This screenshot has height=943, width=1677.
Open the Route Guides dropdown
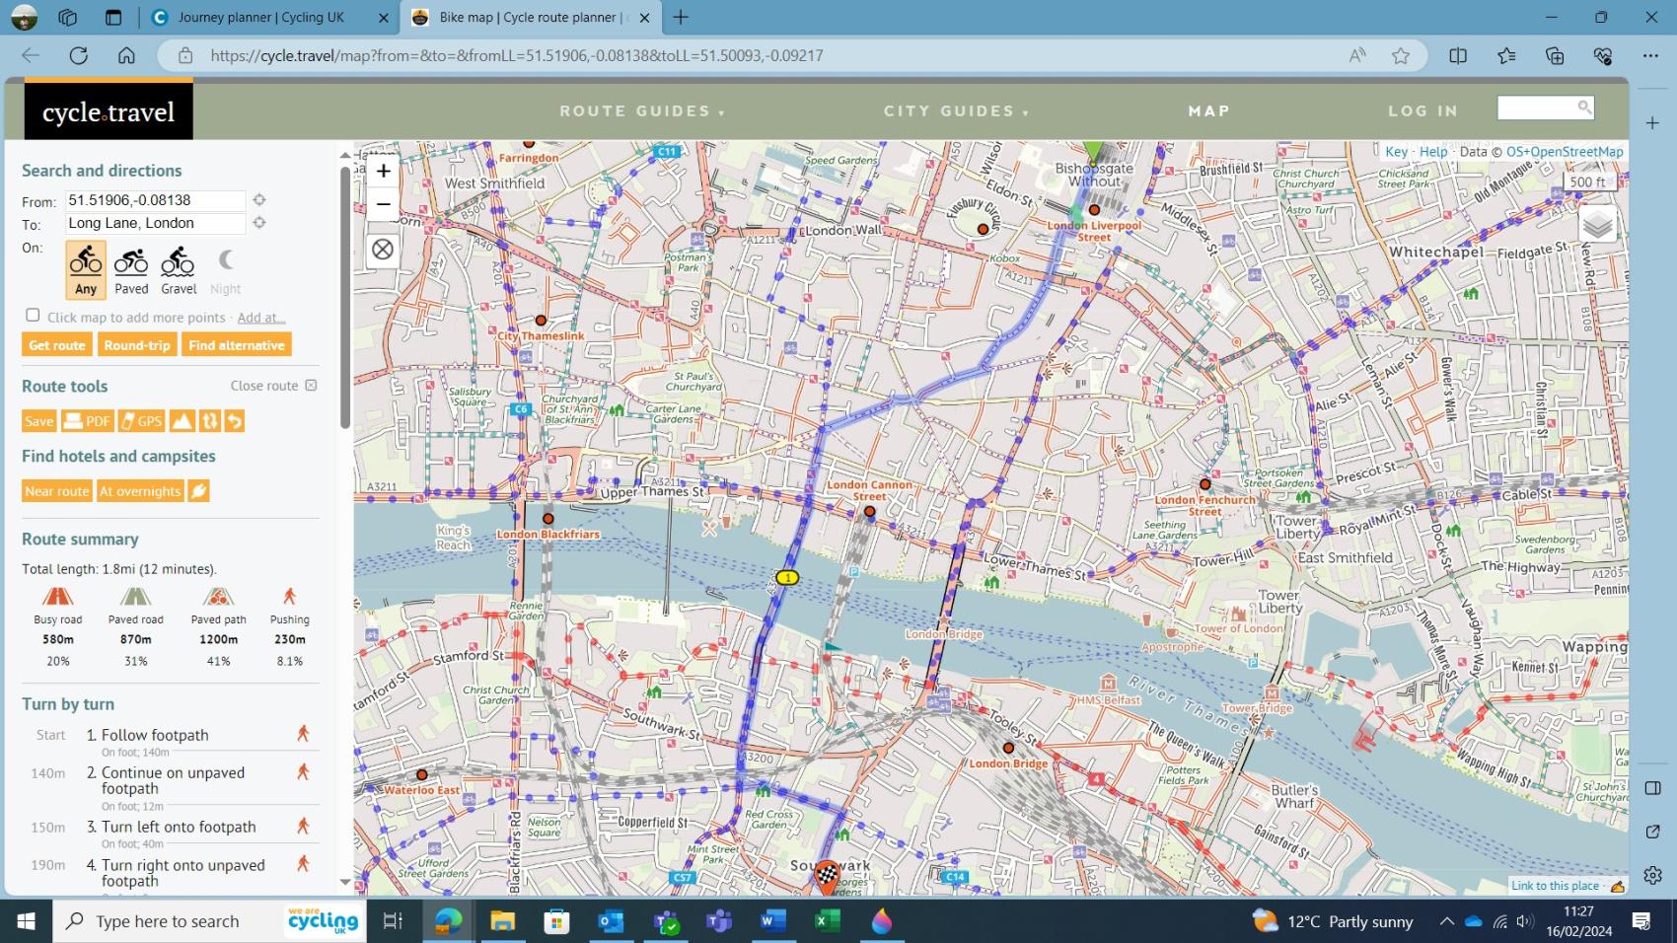pyautogui.click(x=641, y=110)
